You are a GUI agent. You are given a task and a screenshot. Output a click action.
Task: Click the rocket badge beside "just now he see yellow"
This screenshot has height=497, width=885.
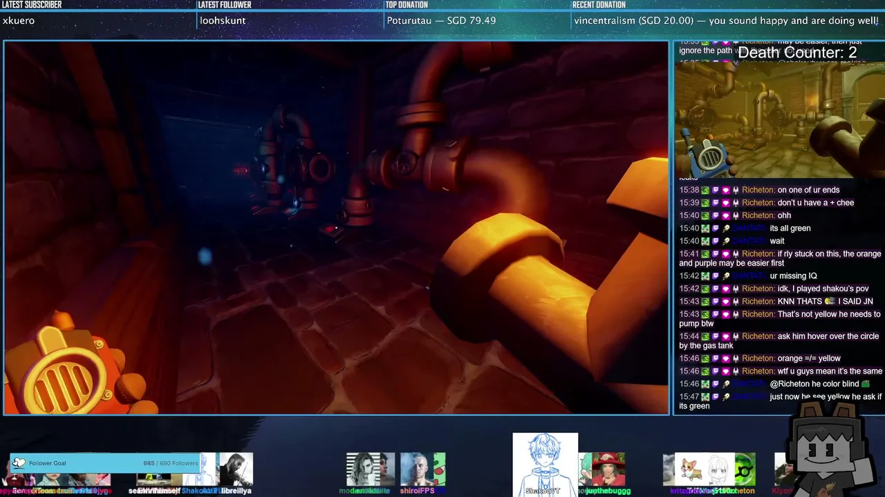coord(726,397)
